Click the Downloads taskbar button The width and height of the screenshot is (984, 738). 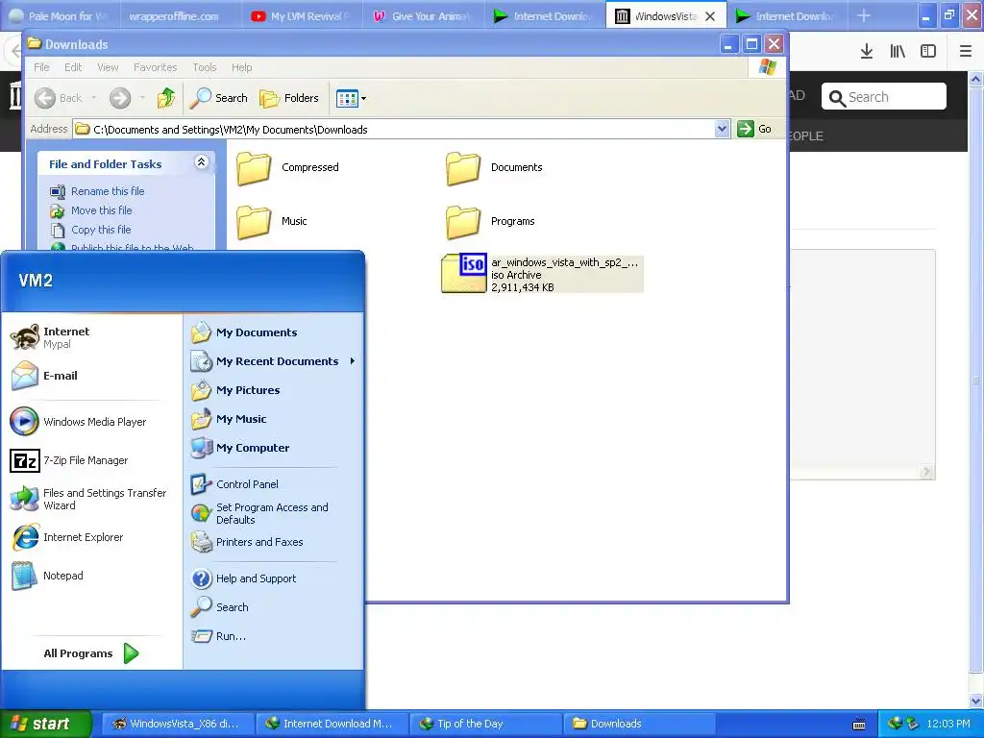click(640, 725)
